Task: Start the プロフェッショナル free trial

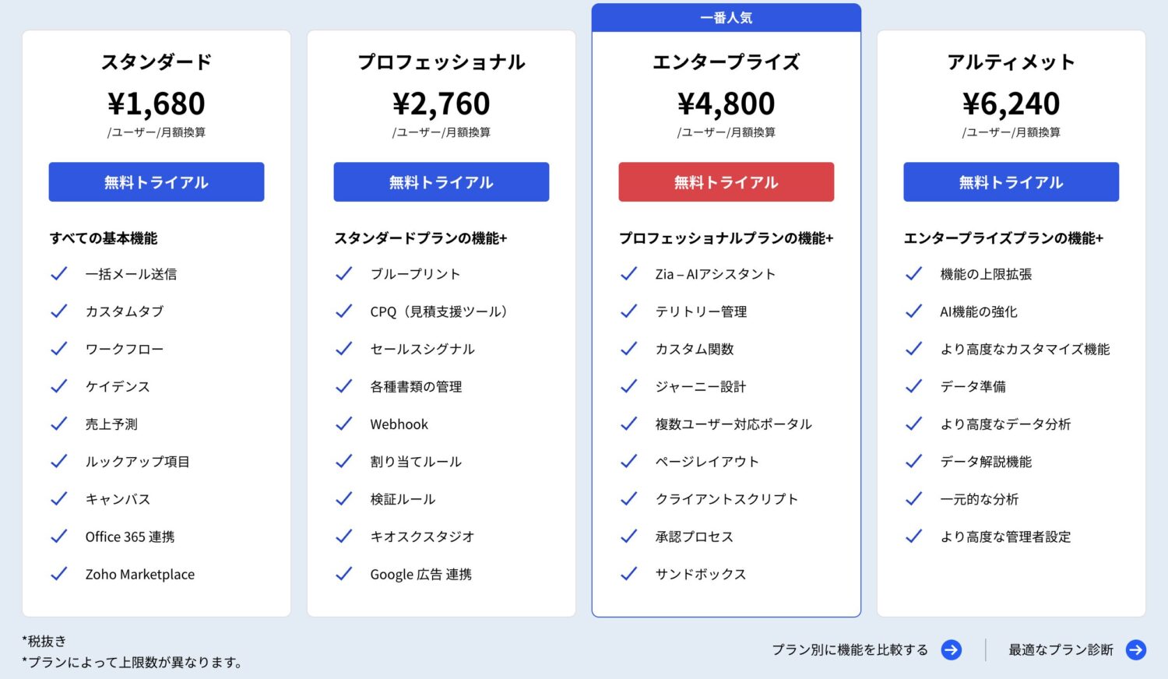Action: pos(441,181)
